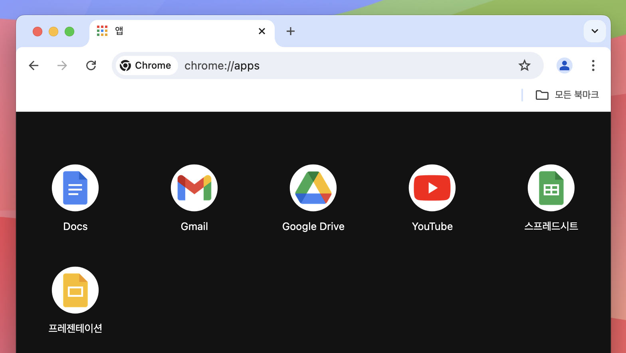The height and width of the screenshot is (353, 626).
Task: Open the Chrome three-dot menu
Action: pos(593,65)
